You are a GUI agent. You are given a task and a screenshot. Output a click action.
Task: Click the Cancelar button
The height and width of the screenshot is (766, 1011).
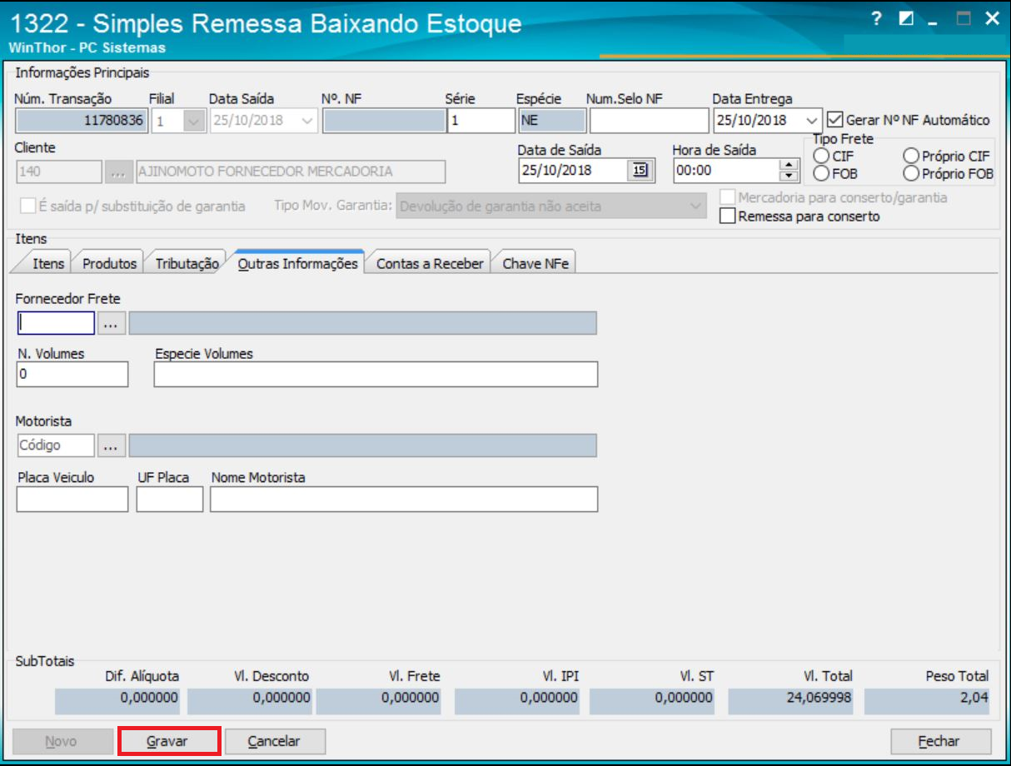coord(275,741)
